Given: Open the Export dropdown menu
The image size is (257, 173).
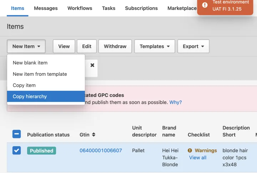Looking at the screenshot, I should 193,46.
